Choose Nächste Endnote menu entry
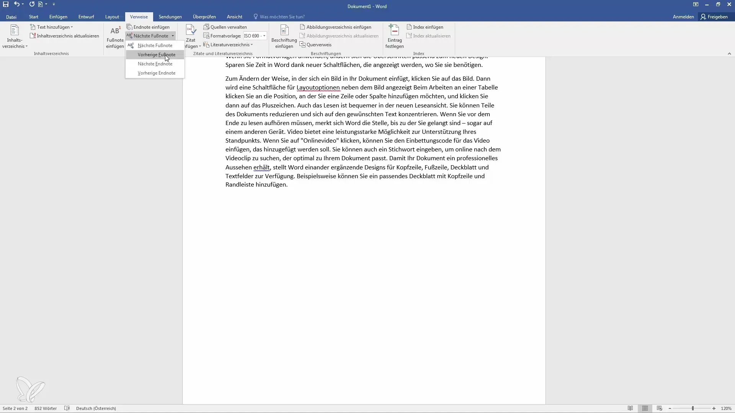Screen dimensions: 735x413 point(155,64)
